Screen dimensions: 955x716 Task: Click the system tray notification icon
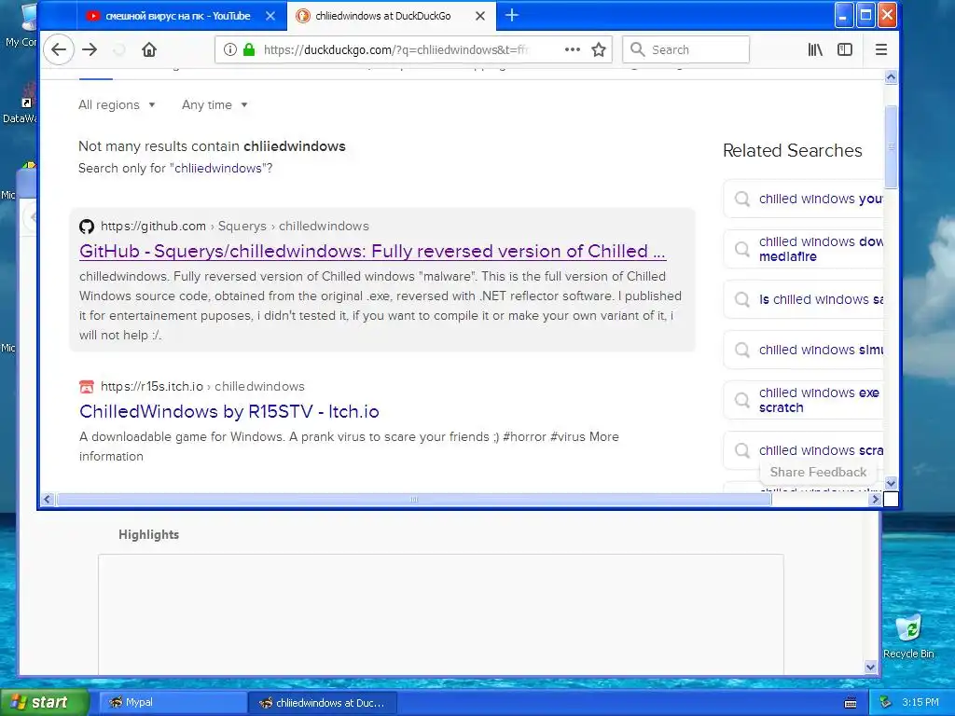[x=886, y=703]
